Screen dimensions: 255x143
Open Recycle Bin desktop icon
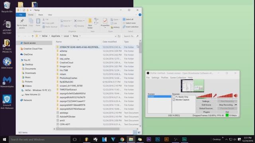tap(7, 7)
